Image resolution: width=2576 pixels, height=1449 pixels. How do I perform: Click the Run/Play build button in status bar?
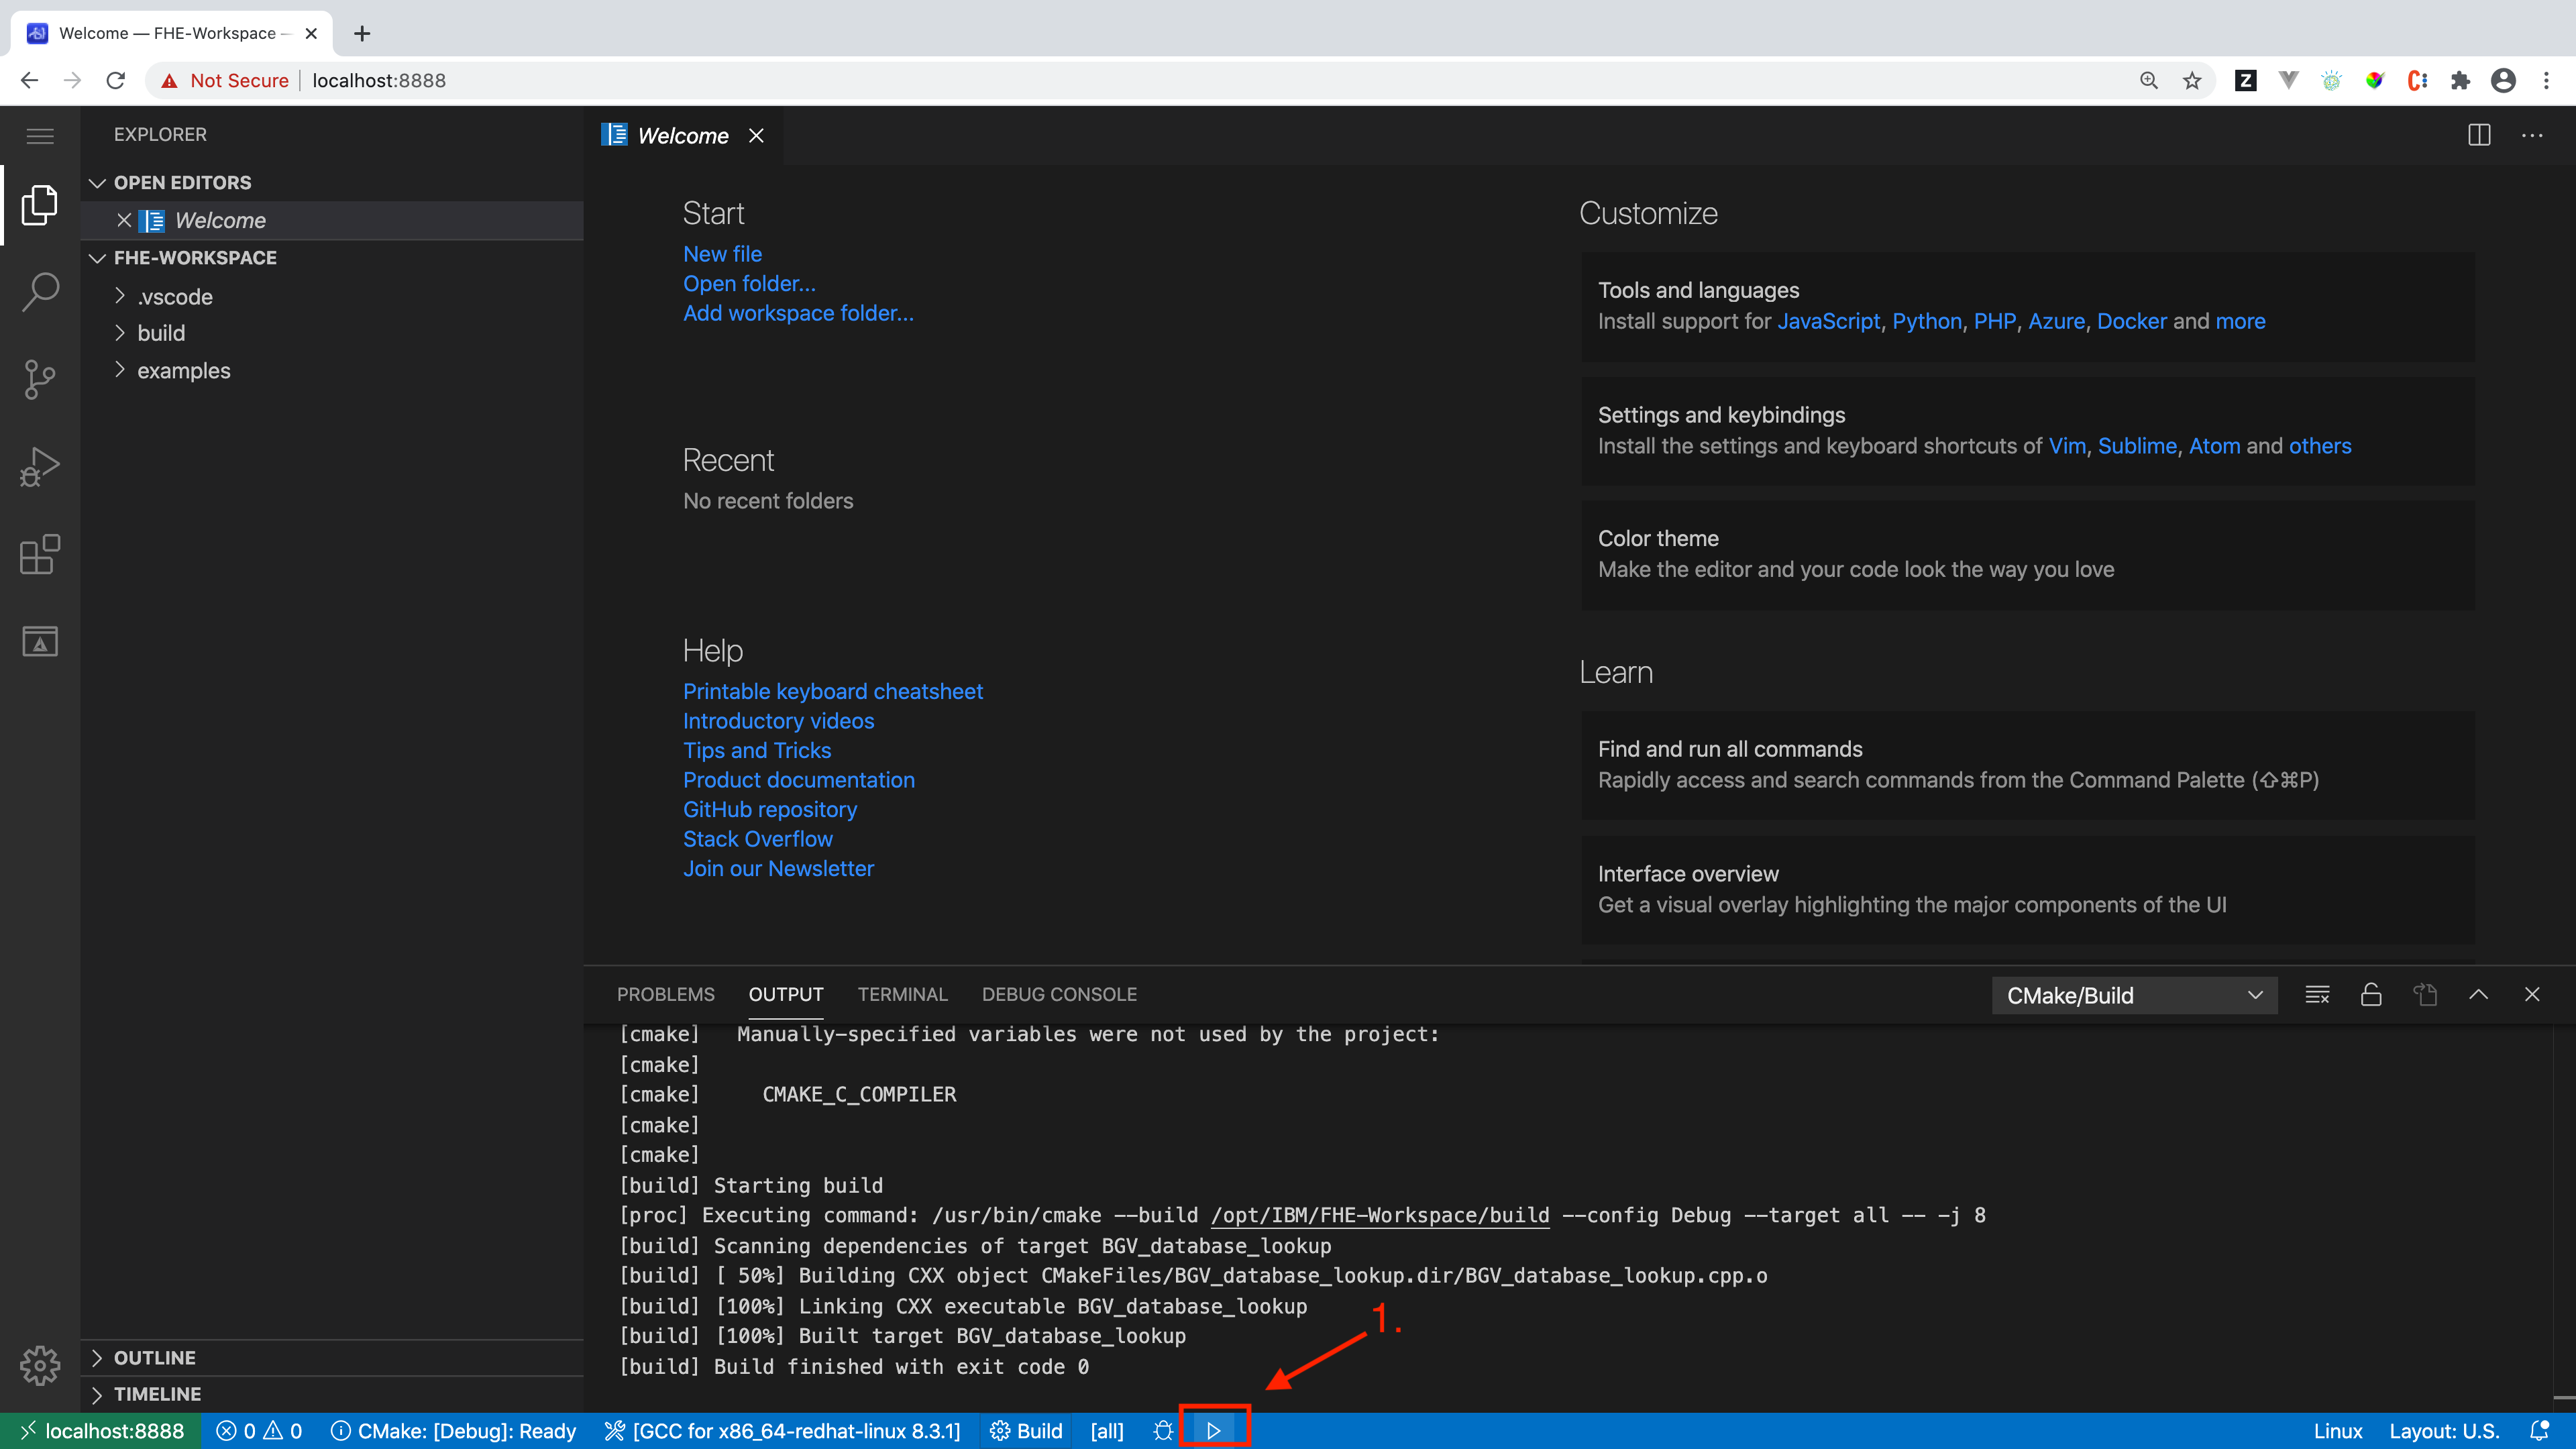[1214, 1430]
